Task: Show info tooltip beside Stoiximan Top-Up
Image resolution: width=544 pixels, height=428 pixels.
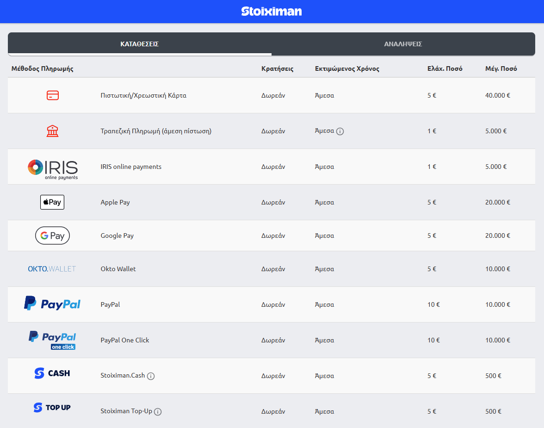Action: (x=158, y=412)
